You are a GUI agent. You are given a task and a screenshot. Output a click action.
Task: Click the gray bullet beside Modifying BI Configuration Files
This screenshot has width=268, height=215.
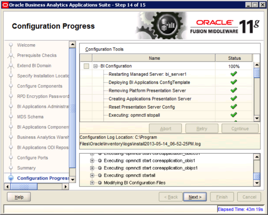[x=100, y=183]
